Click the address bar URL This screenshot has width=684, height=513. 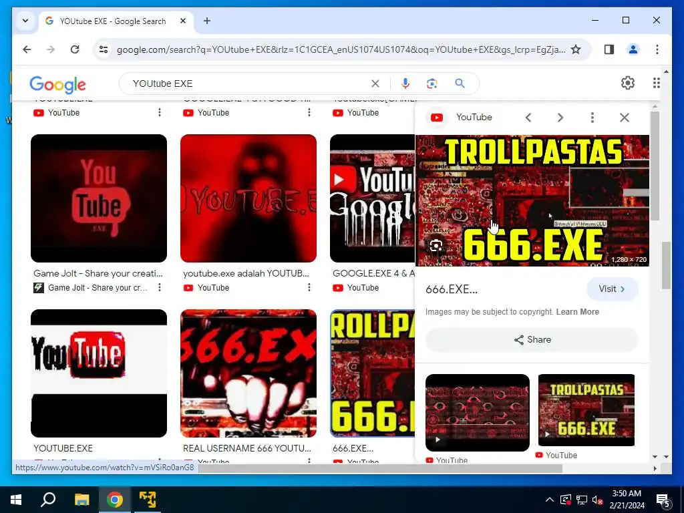341,49
